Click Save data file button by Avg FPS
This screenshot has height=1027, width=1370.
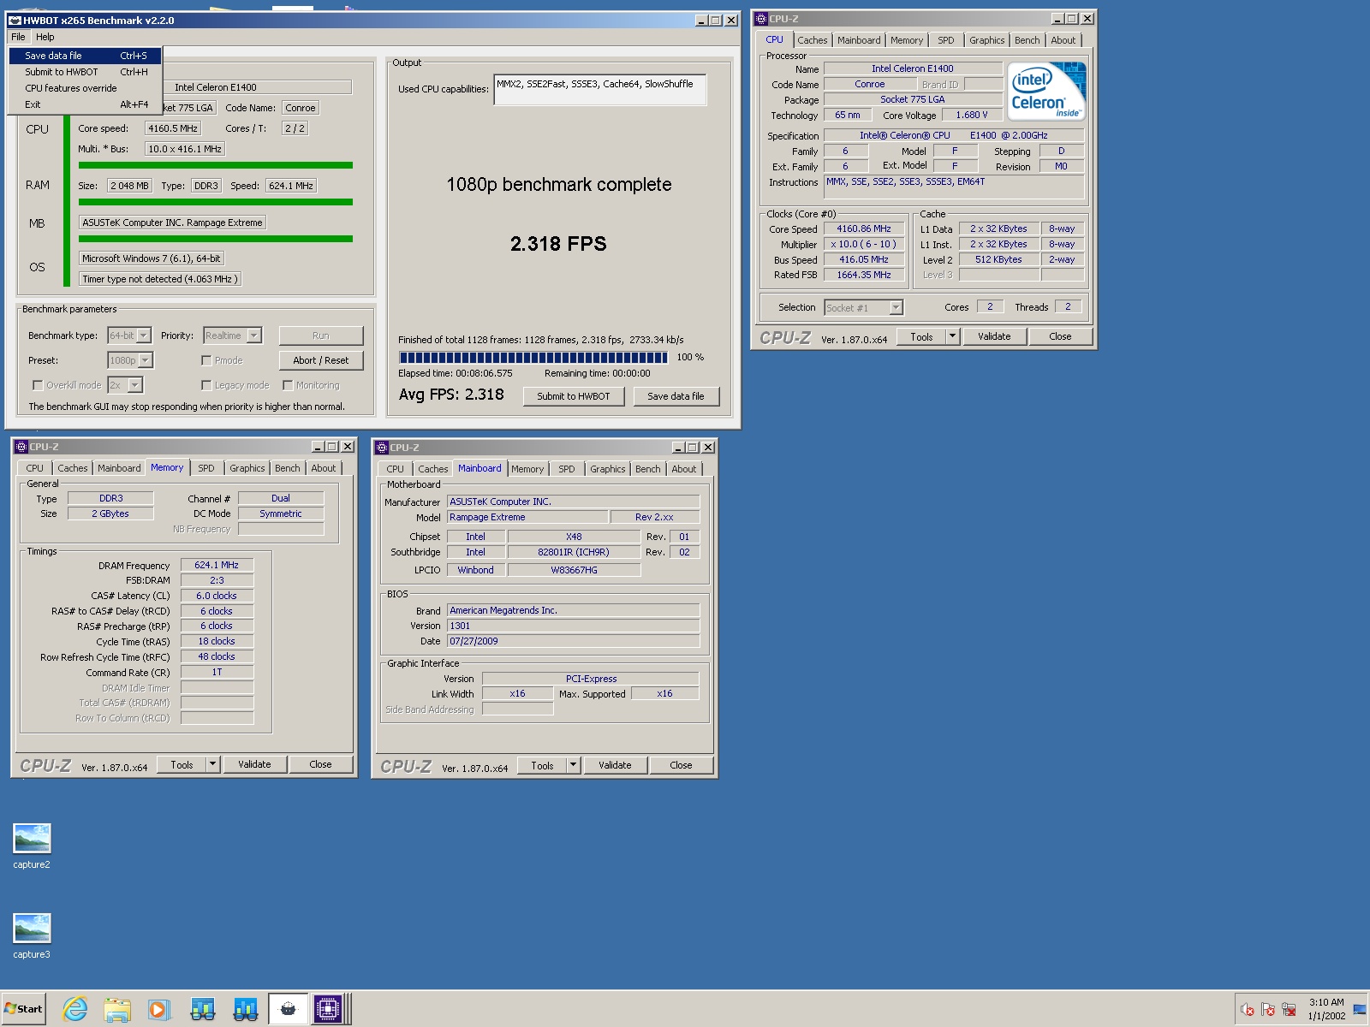676,396
